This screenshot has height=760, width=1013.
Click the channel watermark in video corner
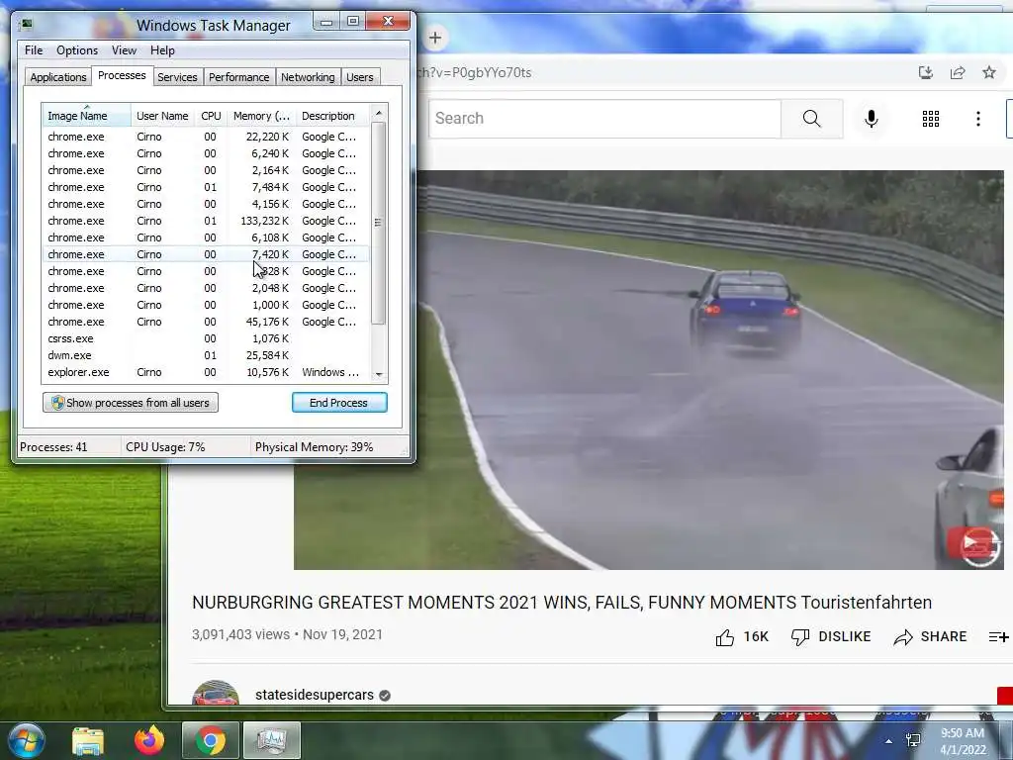976,545
